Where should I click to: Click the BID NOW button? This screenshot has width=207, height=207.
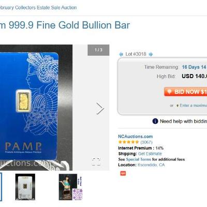point(186,92)
